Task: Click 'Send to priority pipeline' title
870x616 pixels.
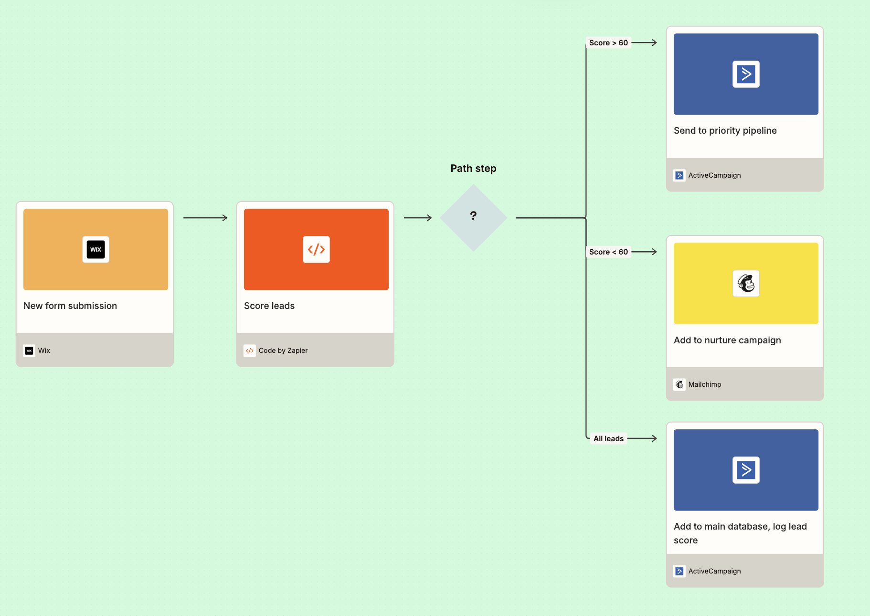Action: tap(725, 131)
